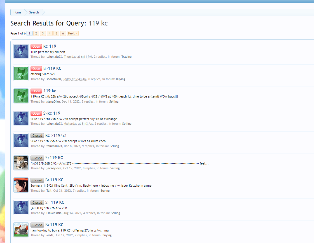
Task: Open talumalu93 avatar beside 'kc 119' thread
Action: coord(21,51)
